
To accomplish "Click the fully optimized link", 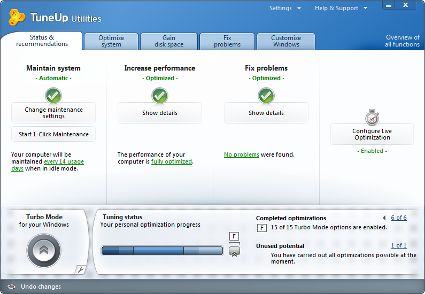I will point(171,161).
